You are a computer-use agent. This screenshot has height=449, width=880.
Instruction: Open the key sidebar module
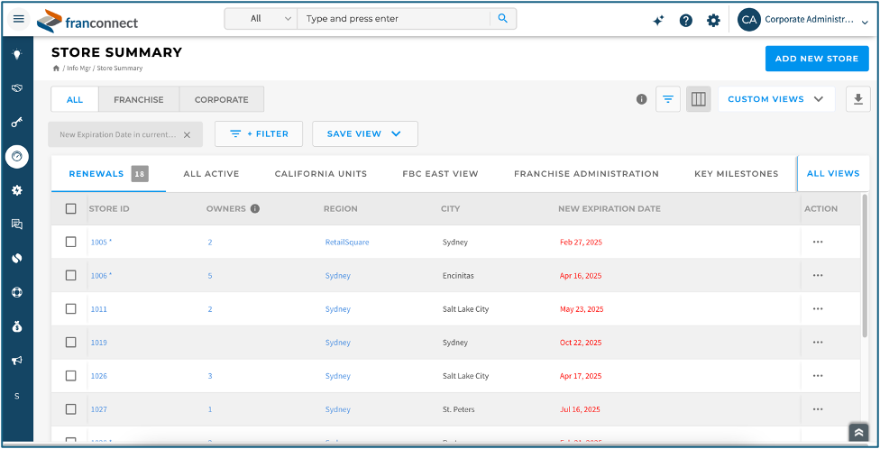click(x=17, y=122)
